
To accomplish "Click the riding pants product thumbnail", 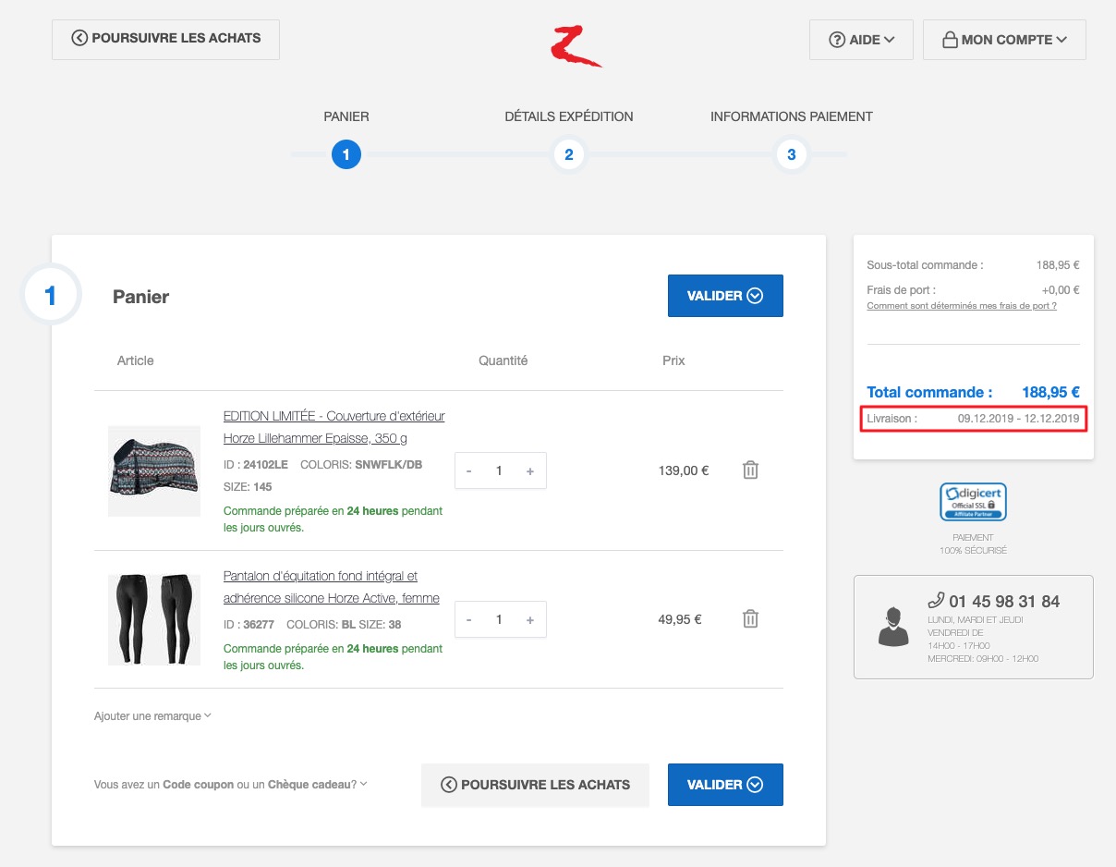I will (x=154, y=619).
